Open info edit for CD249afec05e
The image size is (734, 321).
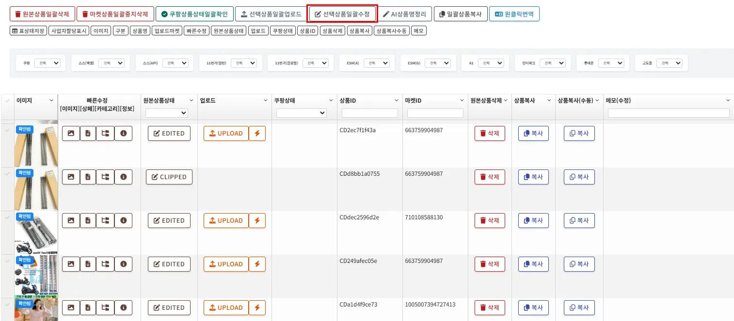coord(123,264)
